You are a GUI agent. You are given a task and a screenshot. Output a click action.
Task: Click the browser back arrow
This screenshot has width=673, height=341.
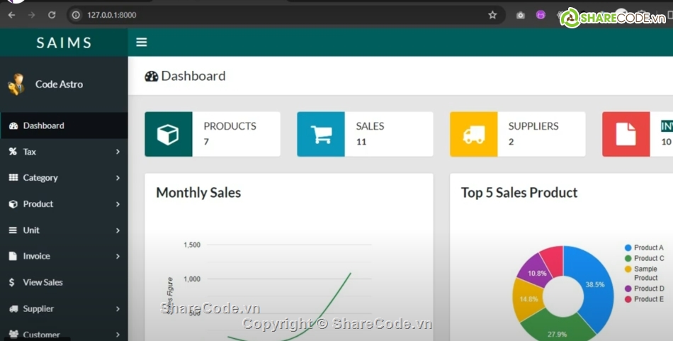click(x=11, y=15)
